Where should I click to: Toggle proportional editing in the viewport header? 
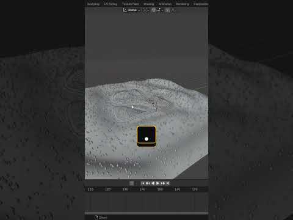click(x=167, y=10)
